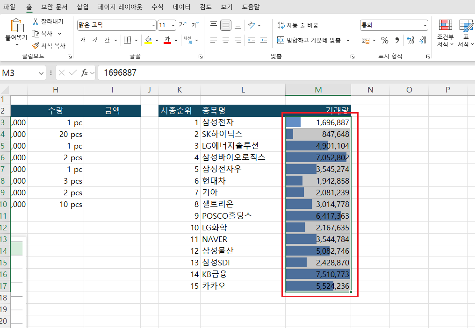This screenshot has height=328, width=475.
Task: Align text right in the cell
Action: pos(238,40)
